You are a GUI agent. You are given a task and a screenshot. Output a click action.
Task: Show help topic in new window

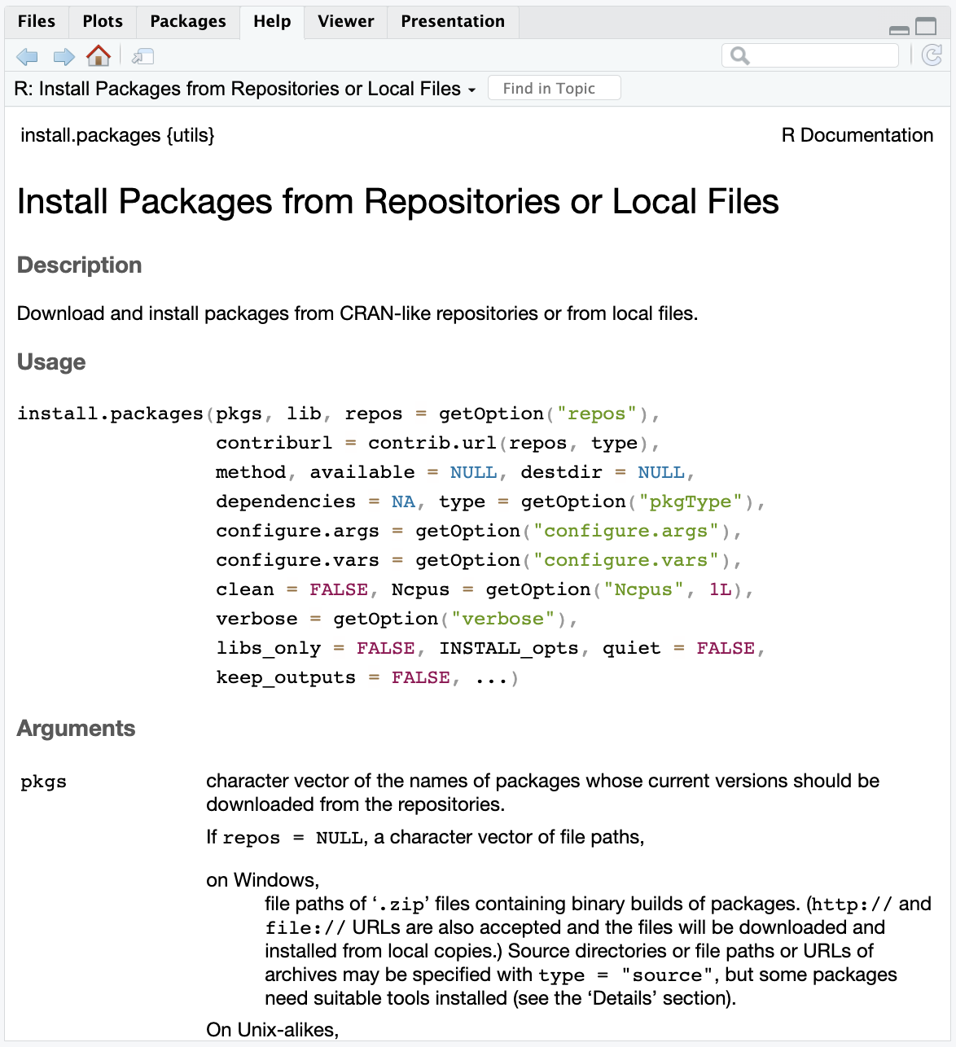pyautogui.click(x=143, y=56)
